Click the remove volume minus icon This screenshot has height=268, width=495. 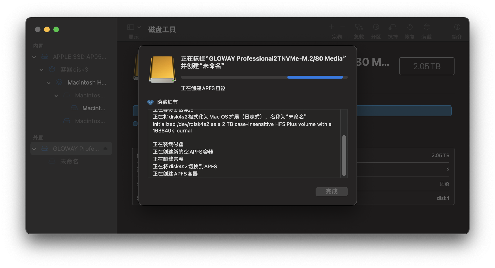click(343, 27)
